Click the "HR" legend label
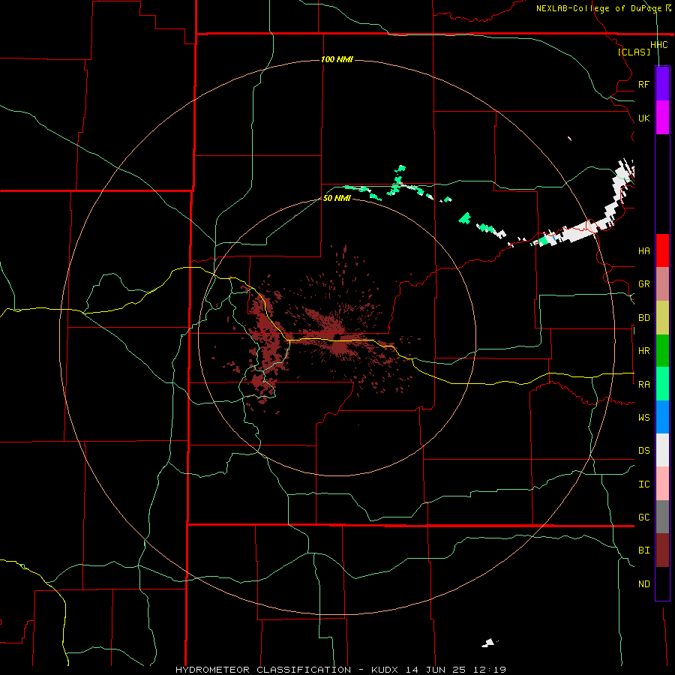This screenshot has height=675, width=675. 643,351
